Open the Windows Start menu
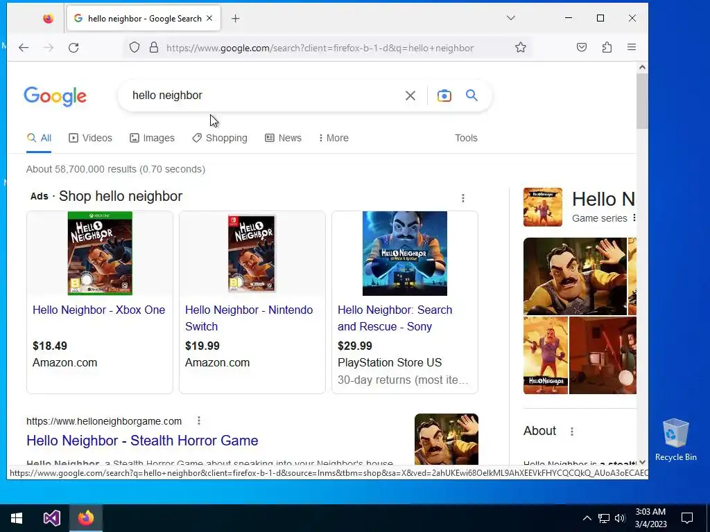This screenshot has width=710, height=532. [x=17, y=518]
